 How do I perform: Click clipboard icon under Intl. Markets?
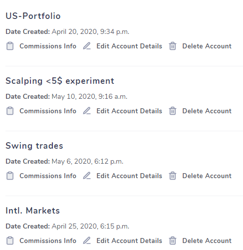pyautogui.click(x=10, y=241)
